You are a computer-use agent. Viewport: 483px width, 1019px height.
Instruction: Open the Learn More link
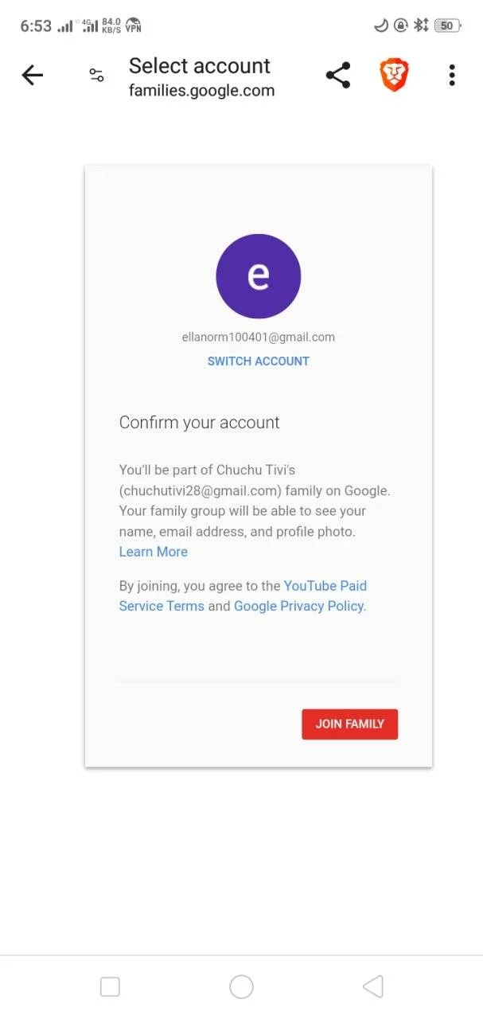154,552
